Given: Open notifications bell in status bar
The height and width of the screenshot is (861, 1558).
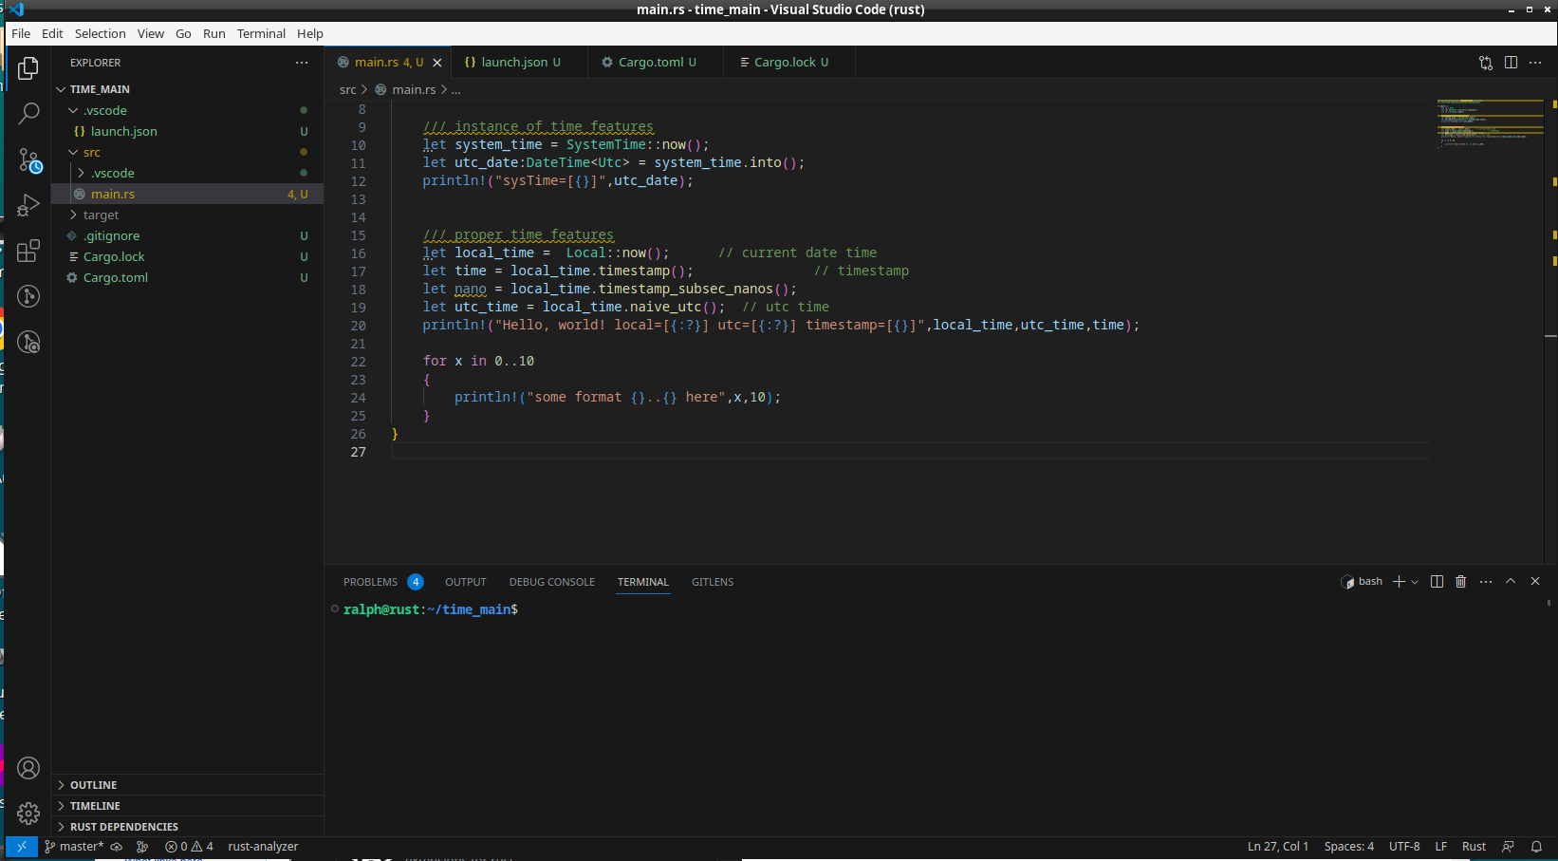Looking at the screenshot, I should coord(1536,847).
